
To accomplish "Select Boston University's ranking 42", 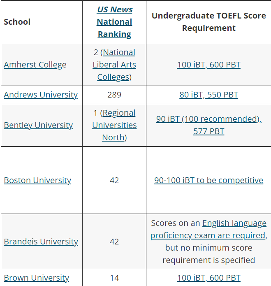I will 114,180.
